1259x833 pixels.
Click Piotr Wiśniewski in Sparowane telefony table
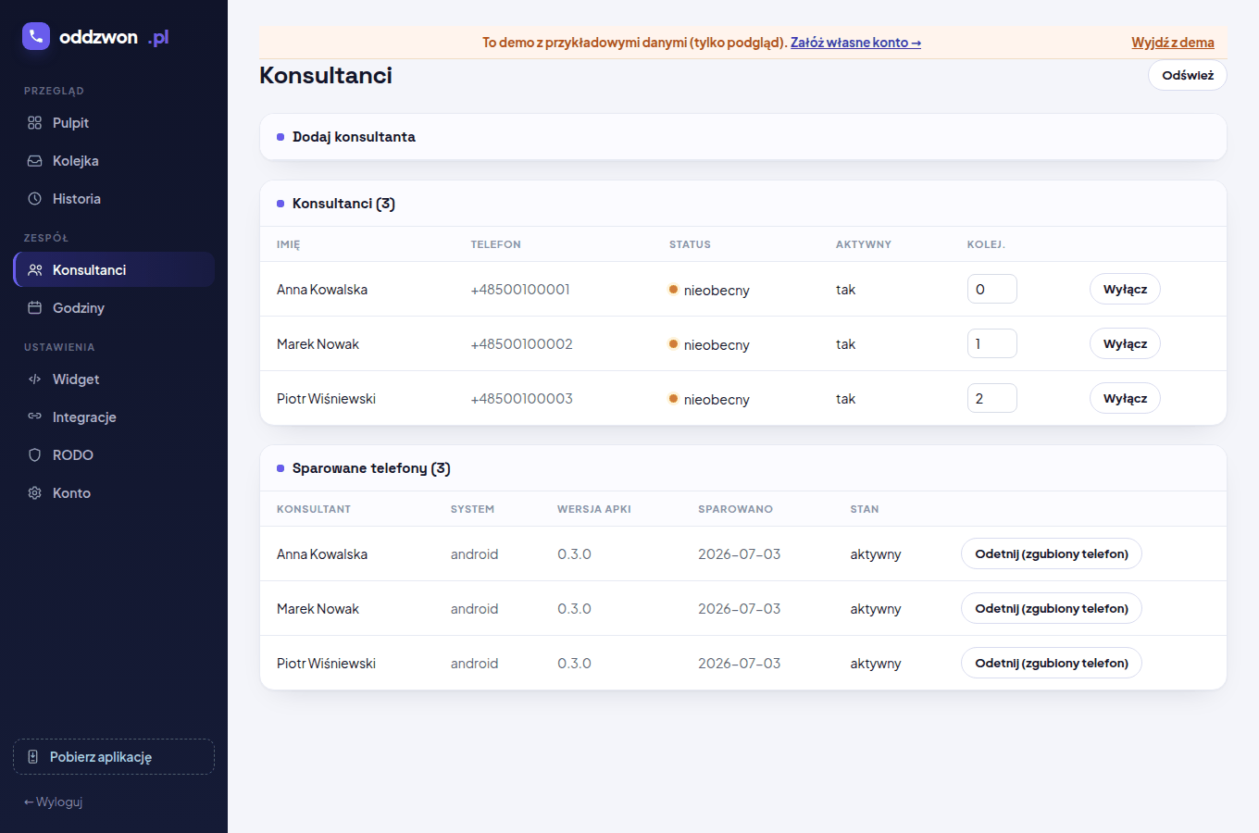(326, 664)
